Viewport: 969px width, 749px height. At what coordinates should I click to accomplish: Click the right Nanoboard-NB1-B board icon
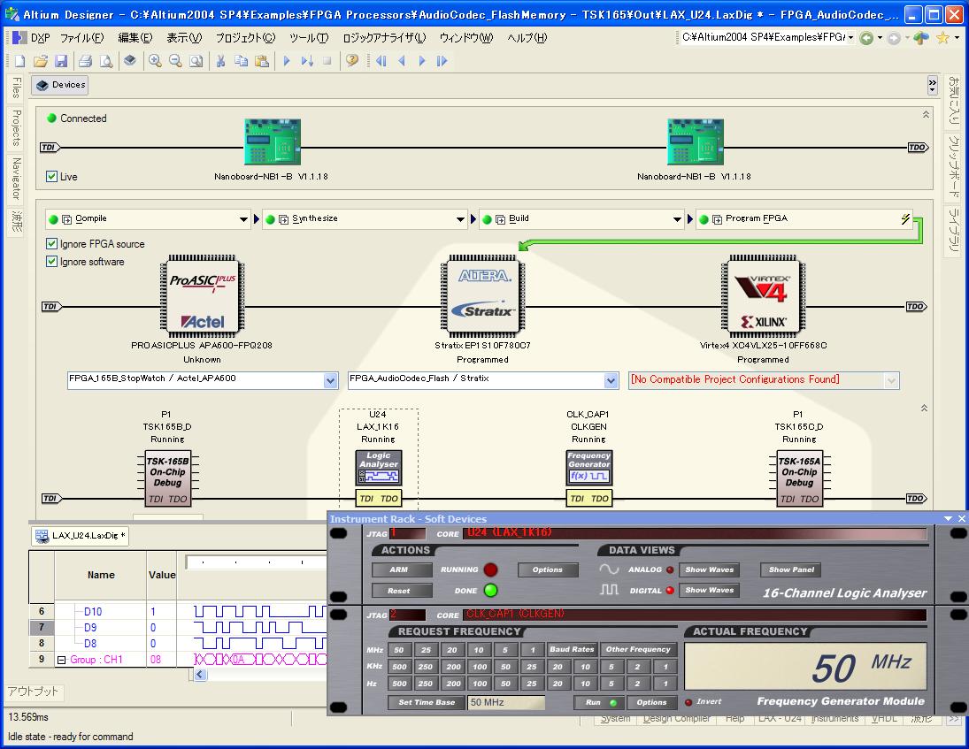[696, 141]
